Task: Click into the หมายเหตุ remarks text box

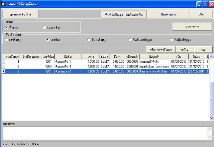Action: [x=105, y=133]
